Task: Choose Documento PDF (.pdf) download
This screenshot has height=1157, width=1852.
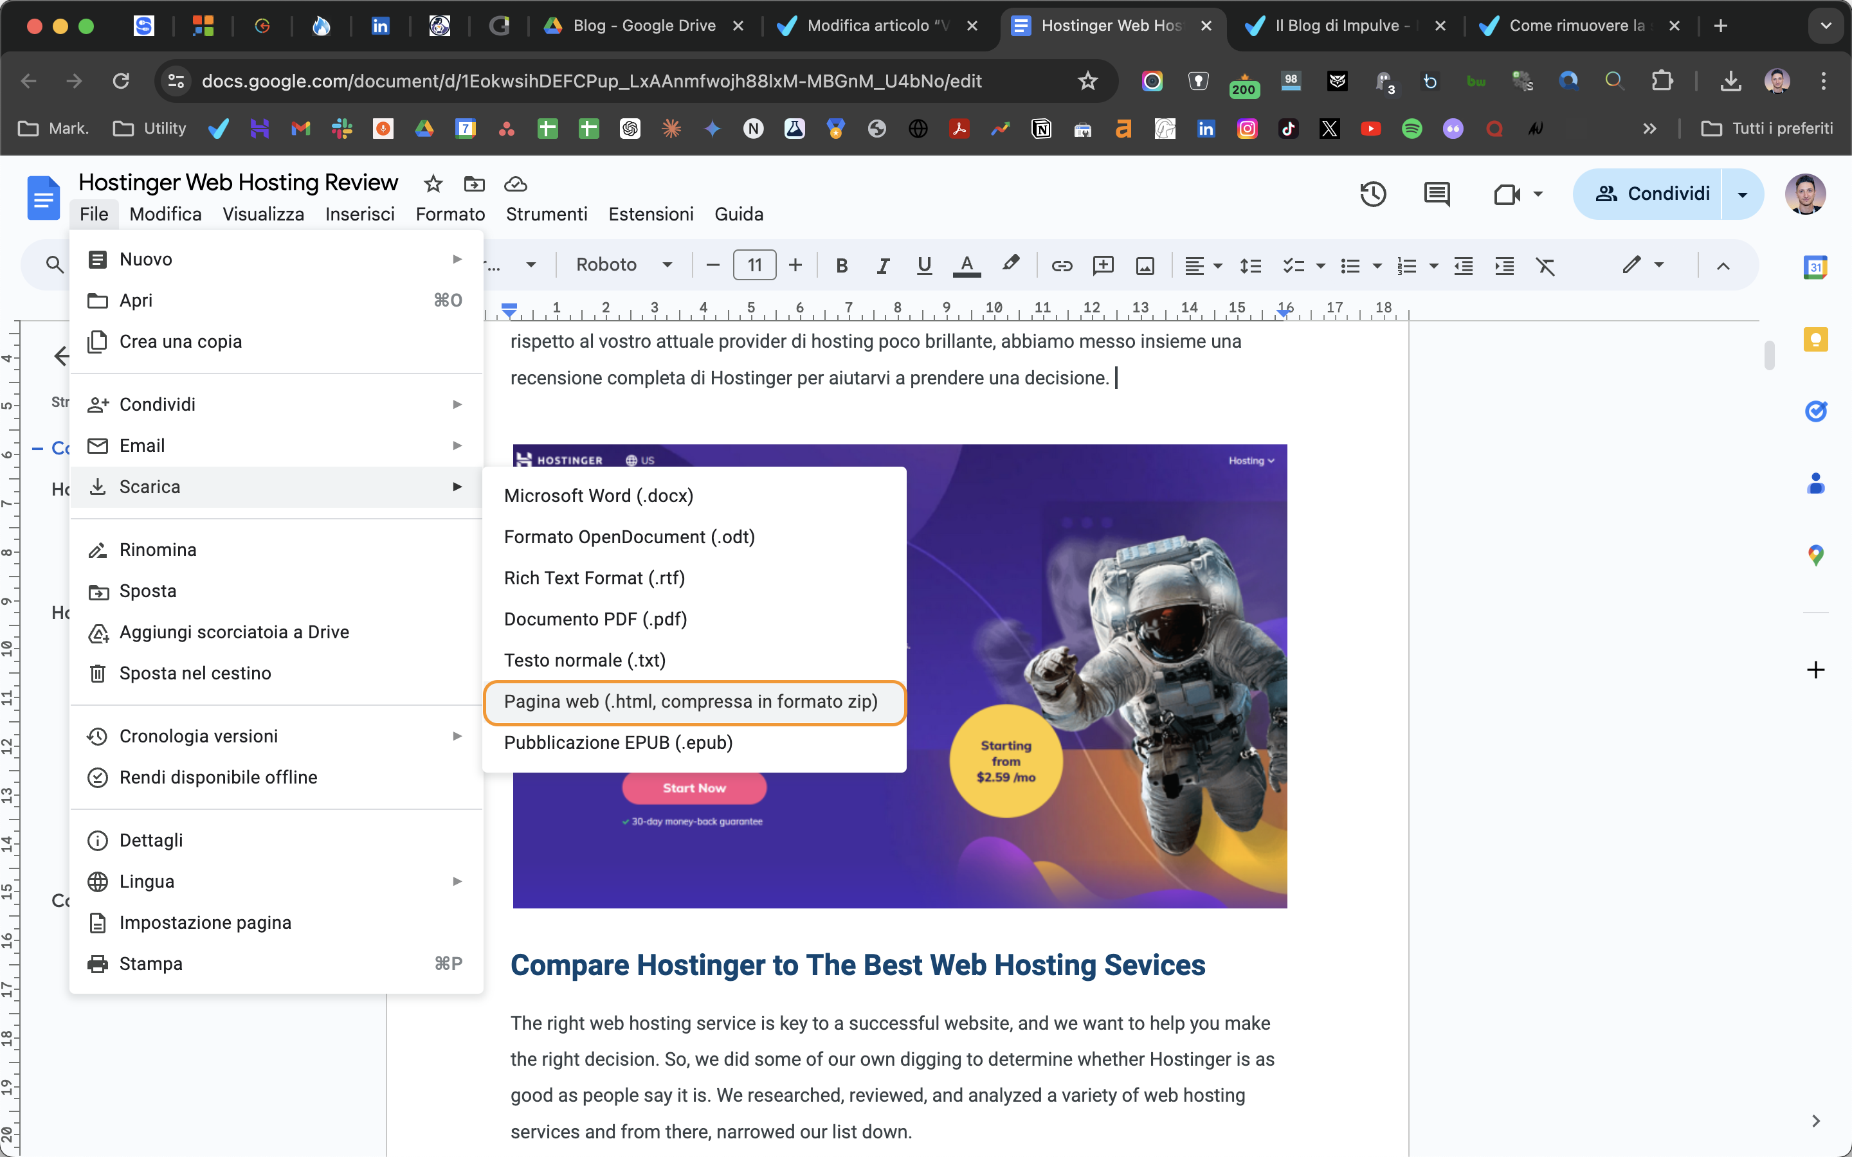Action: pos(694,619)
